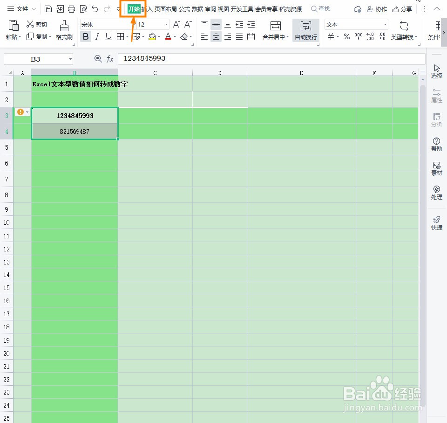Open the Help (帮助) sidebar icon
The height and width of the screenshot is (423, 447).
pos(436,144)
